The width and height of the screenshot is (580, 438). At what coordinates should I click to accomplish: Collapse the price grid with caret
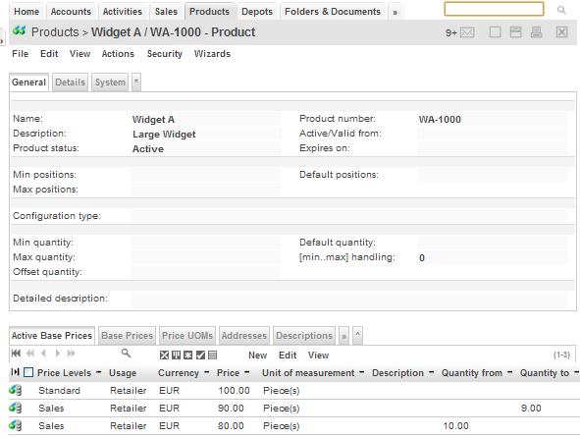(357, 336)
